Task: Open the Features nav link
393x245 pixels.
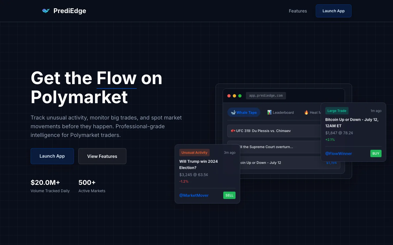Action: (x=298, y=11)
